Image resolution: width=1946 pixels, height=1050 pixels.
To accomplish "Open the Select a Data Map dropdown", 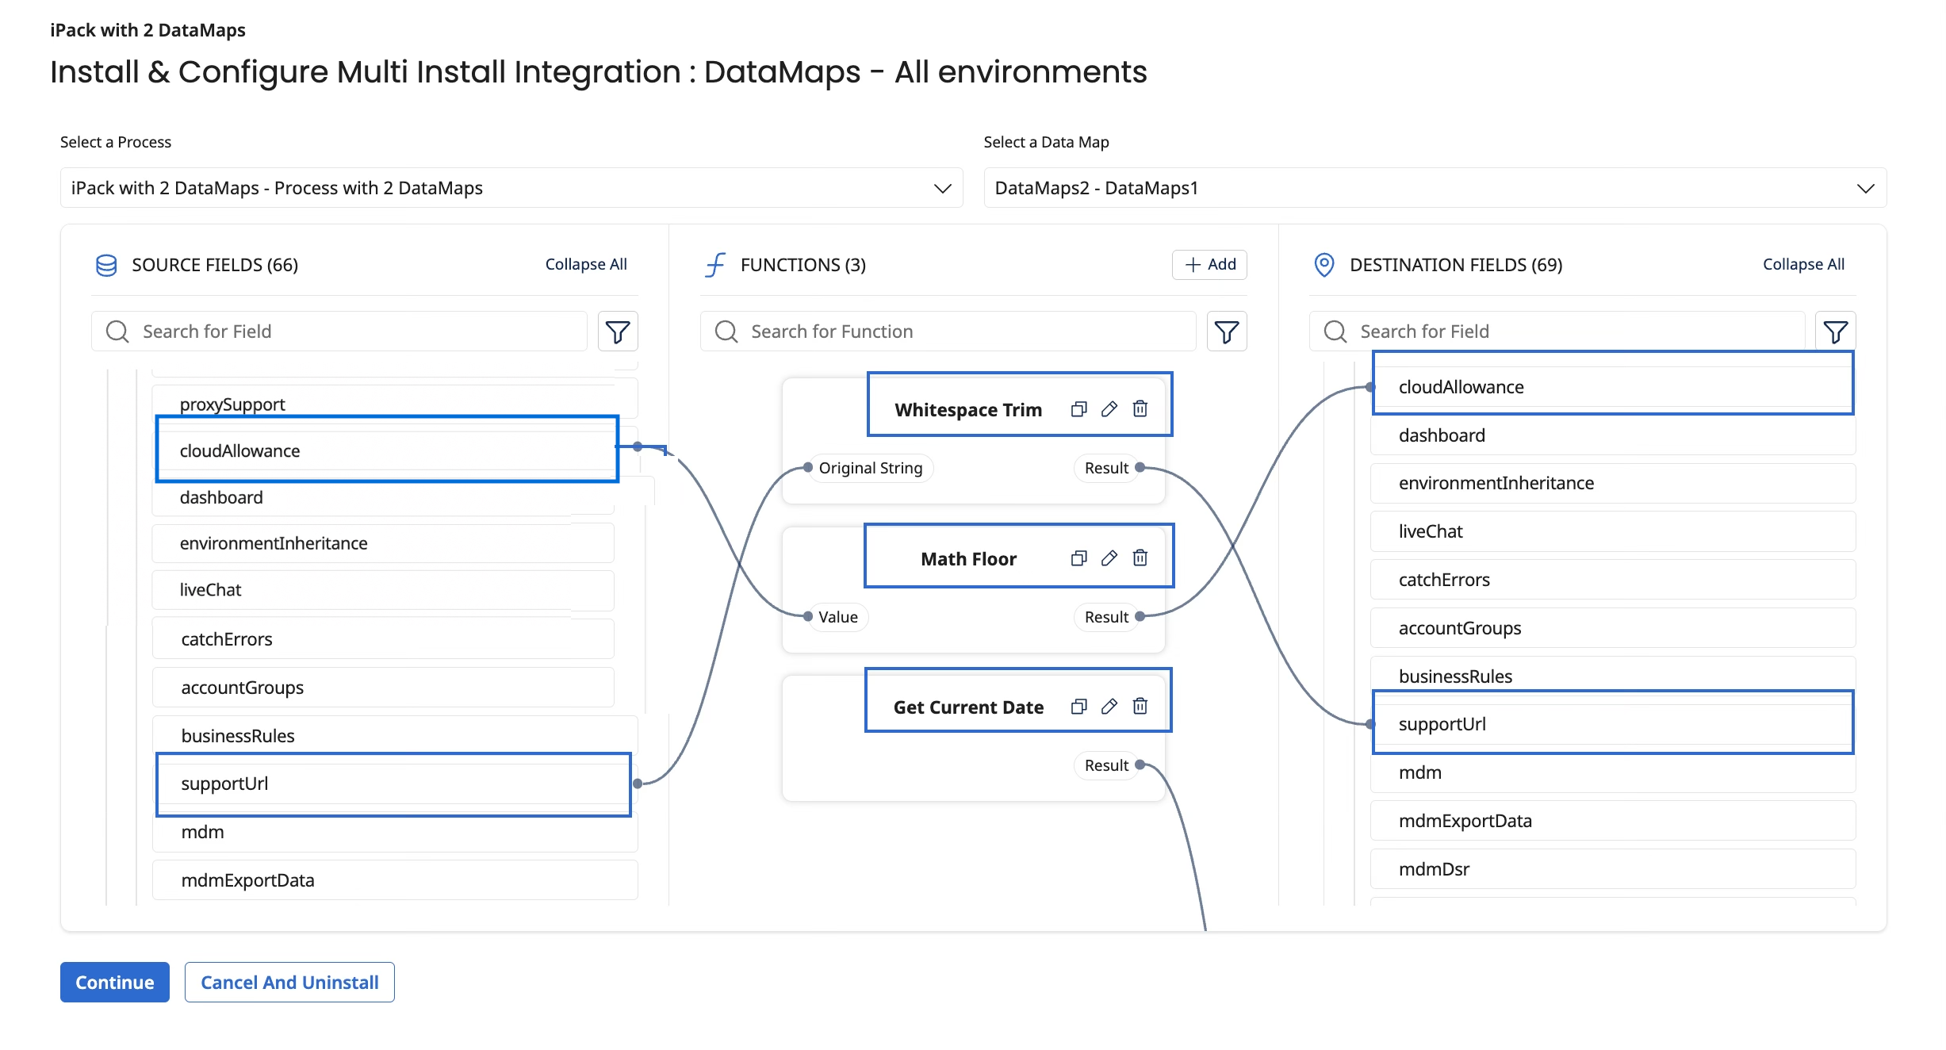I will tap(1434, 188).
